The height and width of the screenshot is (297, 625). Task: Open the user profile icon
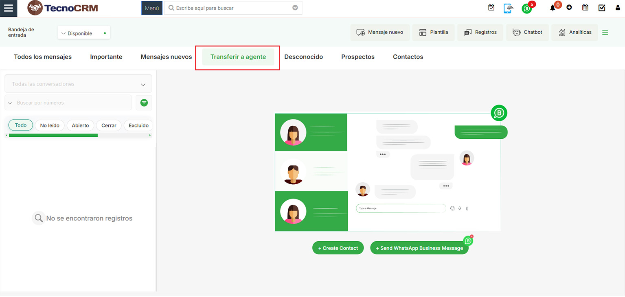618,8
